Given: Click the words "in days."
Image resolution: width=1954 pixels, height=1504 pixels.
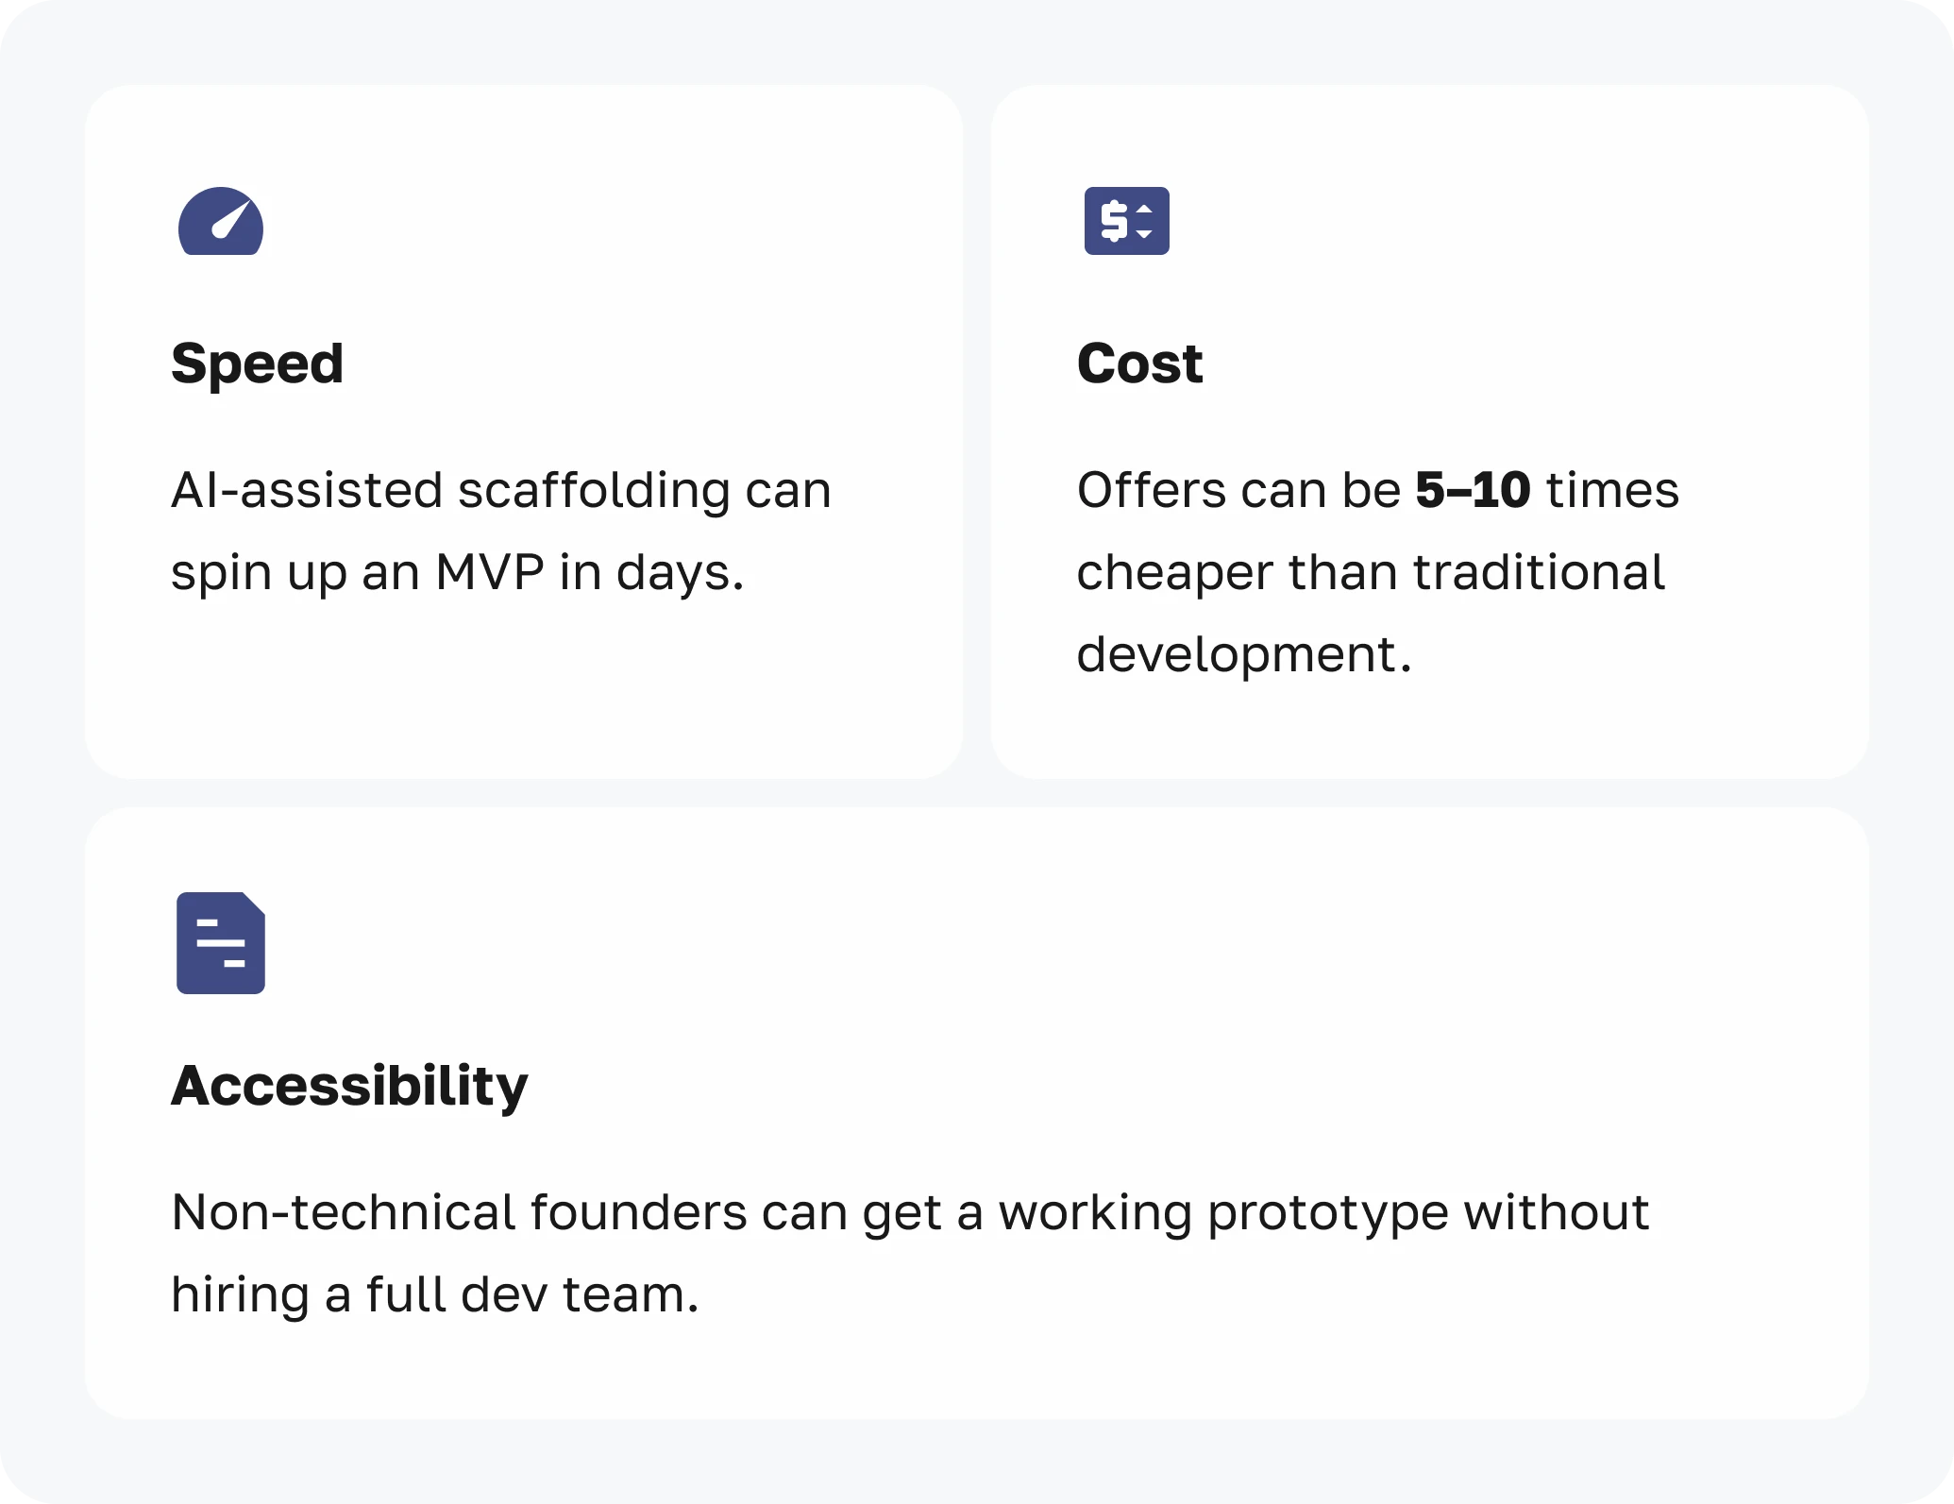Looking at the screenshot, I should pos(651,572).
